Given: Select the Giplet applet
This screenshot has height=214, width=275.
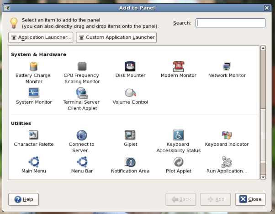Looking at the screenshot, I should (130, 135).
